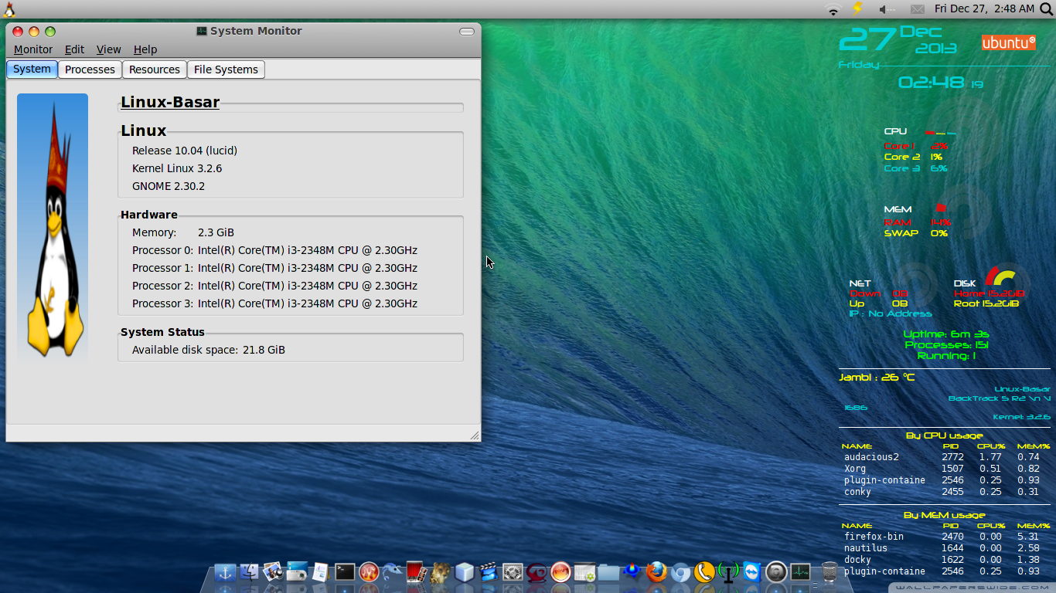Open the penguin main menu in top panel
Image resolution: width=1056 pixels, height=593 pixels.
pos(9,9)
